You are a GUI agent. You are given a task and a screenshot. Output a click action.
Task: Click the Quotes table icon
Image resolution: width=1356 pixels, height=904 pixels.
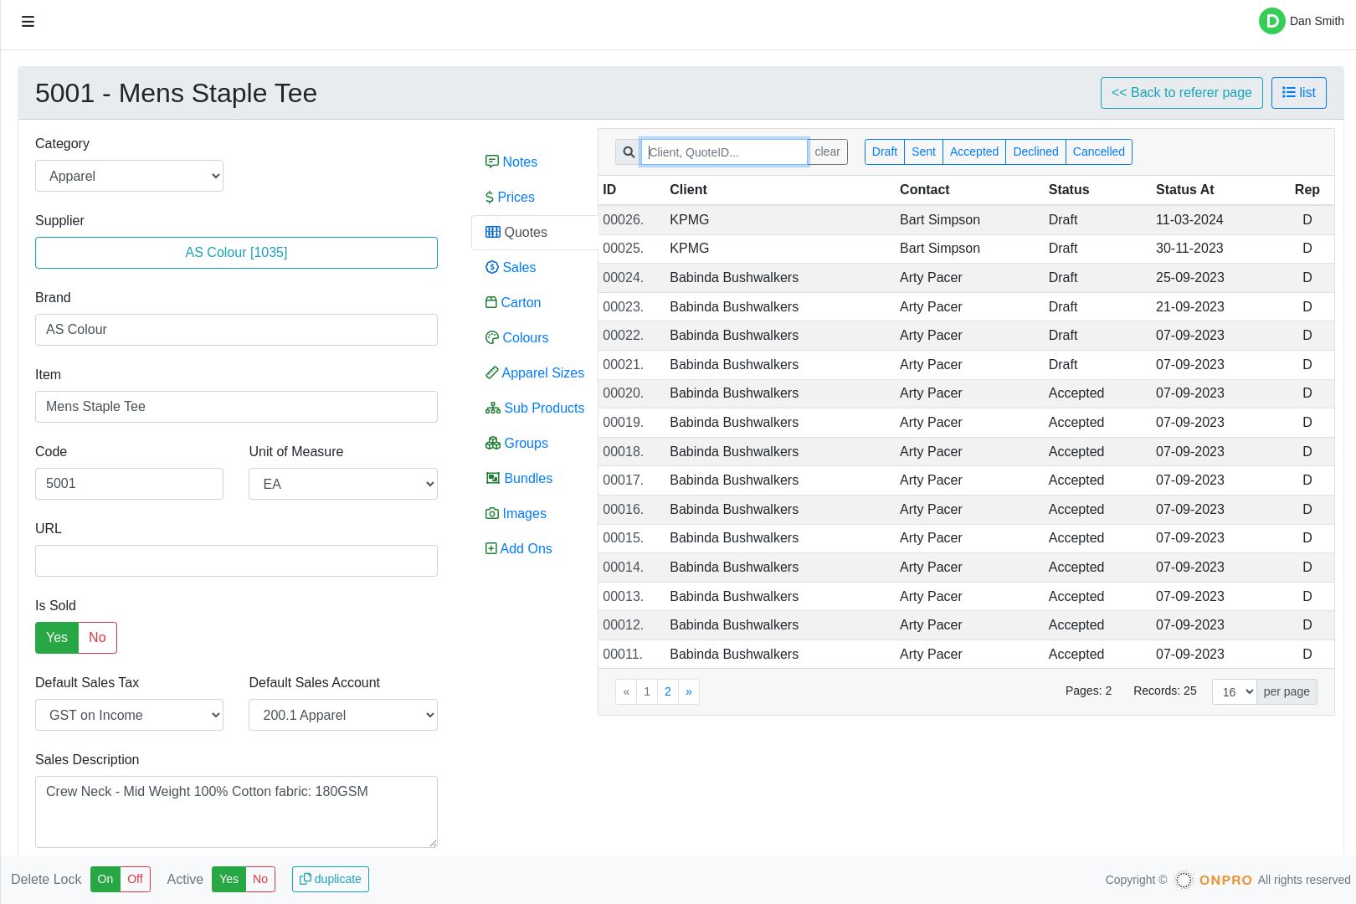pyautogui.click(x=493, y=232)
